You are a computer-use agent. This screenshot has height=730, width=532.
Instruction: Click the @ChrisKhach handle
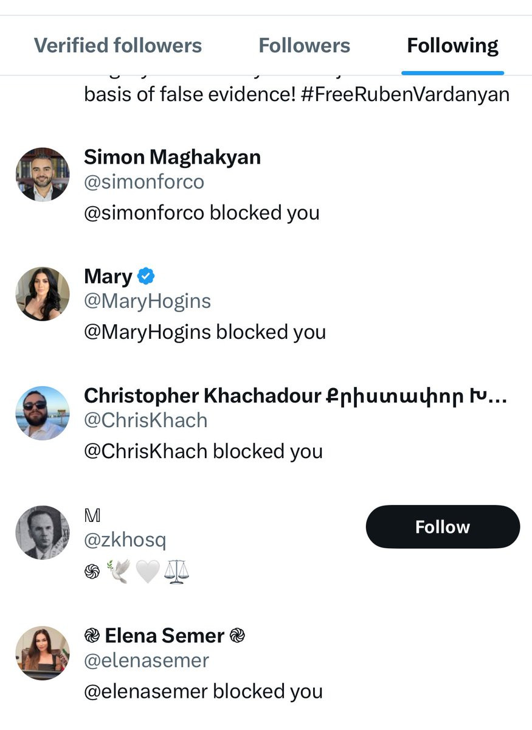[146, 420]
